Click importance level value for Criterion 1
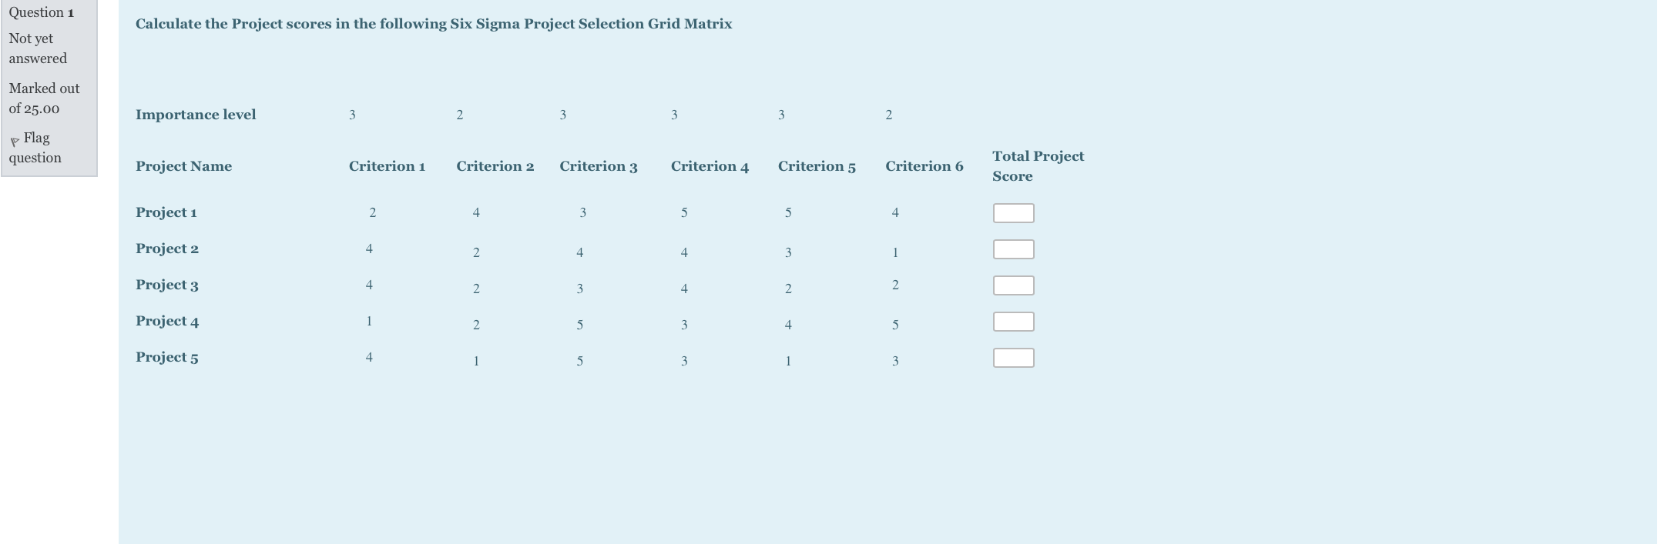The height and width of the screenshot is (544, 1661). 352,115
